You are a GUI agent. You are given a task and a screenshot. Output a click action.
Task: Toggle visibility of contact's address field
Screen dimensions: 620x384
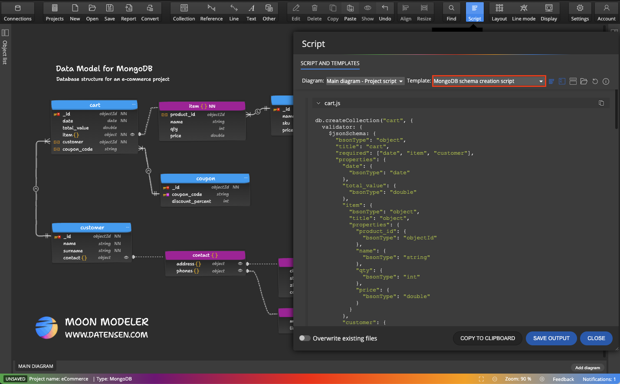click(239, 264)
